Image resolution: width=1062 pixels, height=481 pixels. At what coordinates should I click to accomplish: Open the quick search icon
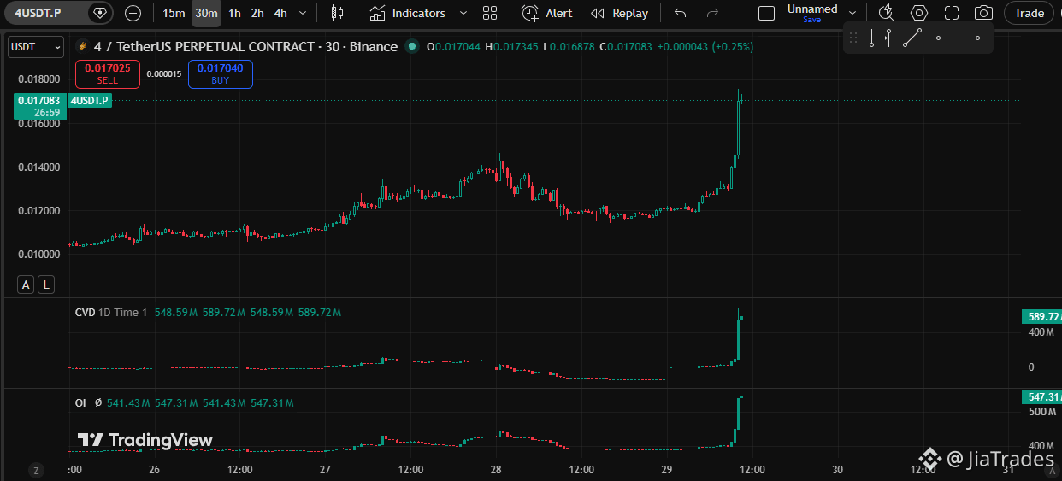pyautogui.click(x=887, y=13)
